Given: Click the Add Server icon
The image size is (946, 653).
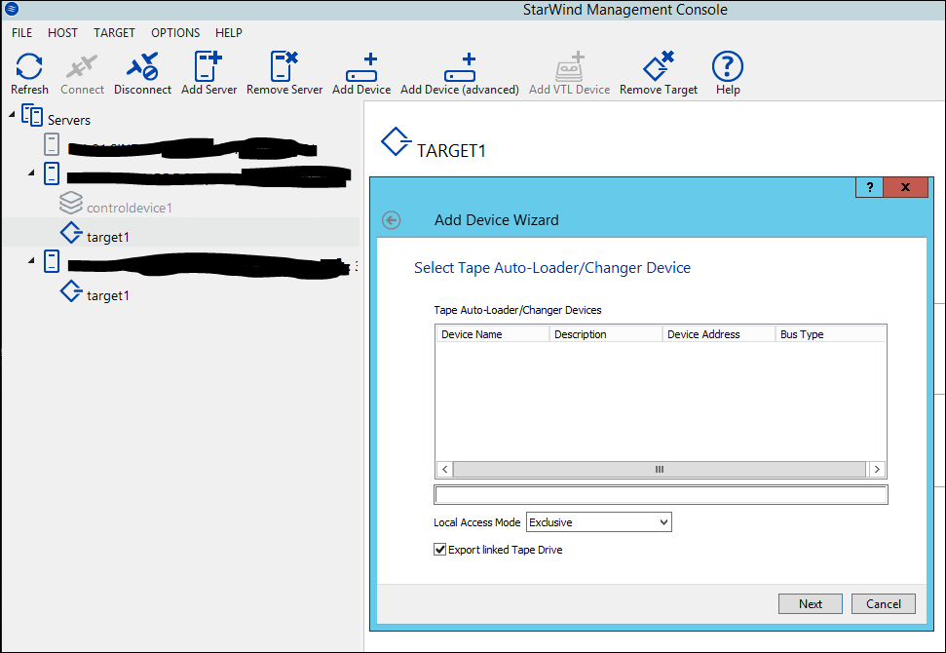Looking at the screenshot, I should (x=208, y=66).
